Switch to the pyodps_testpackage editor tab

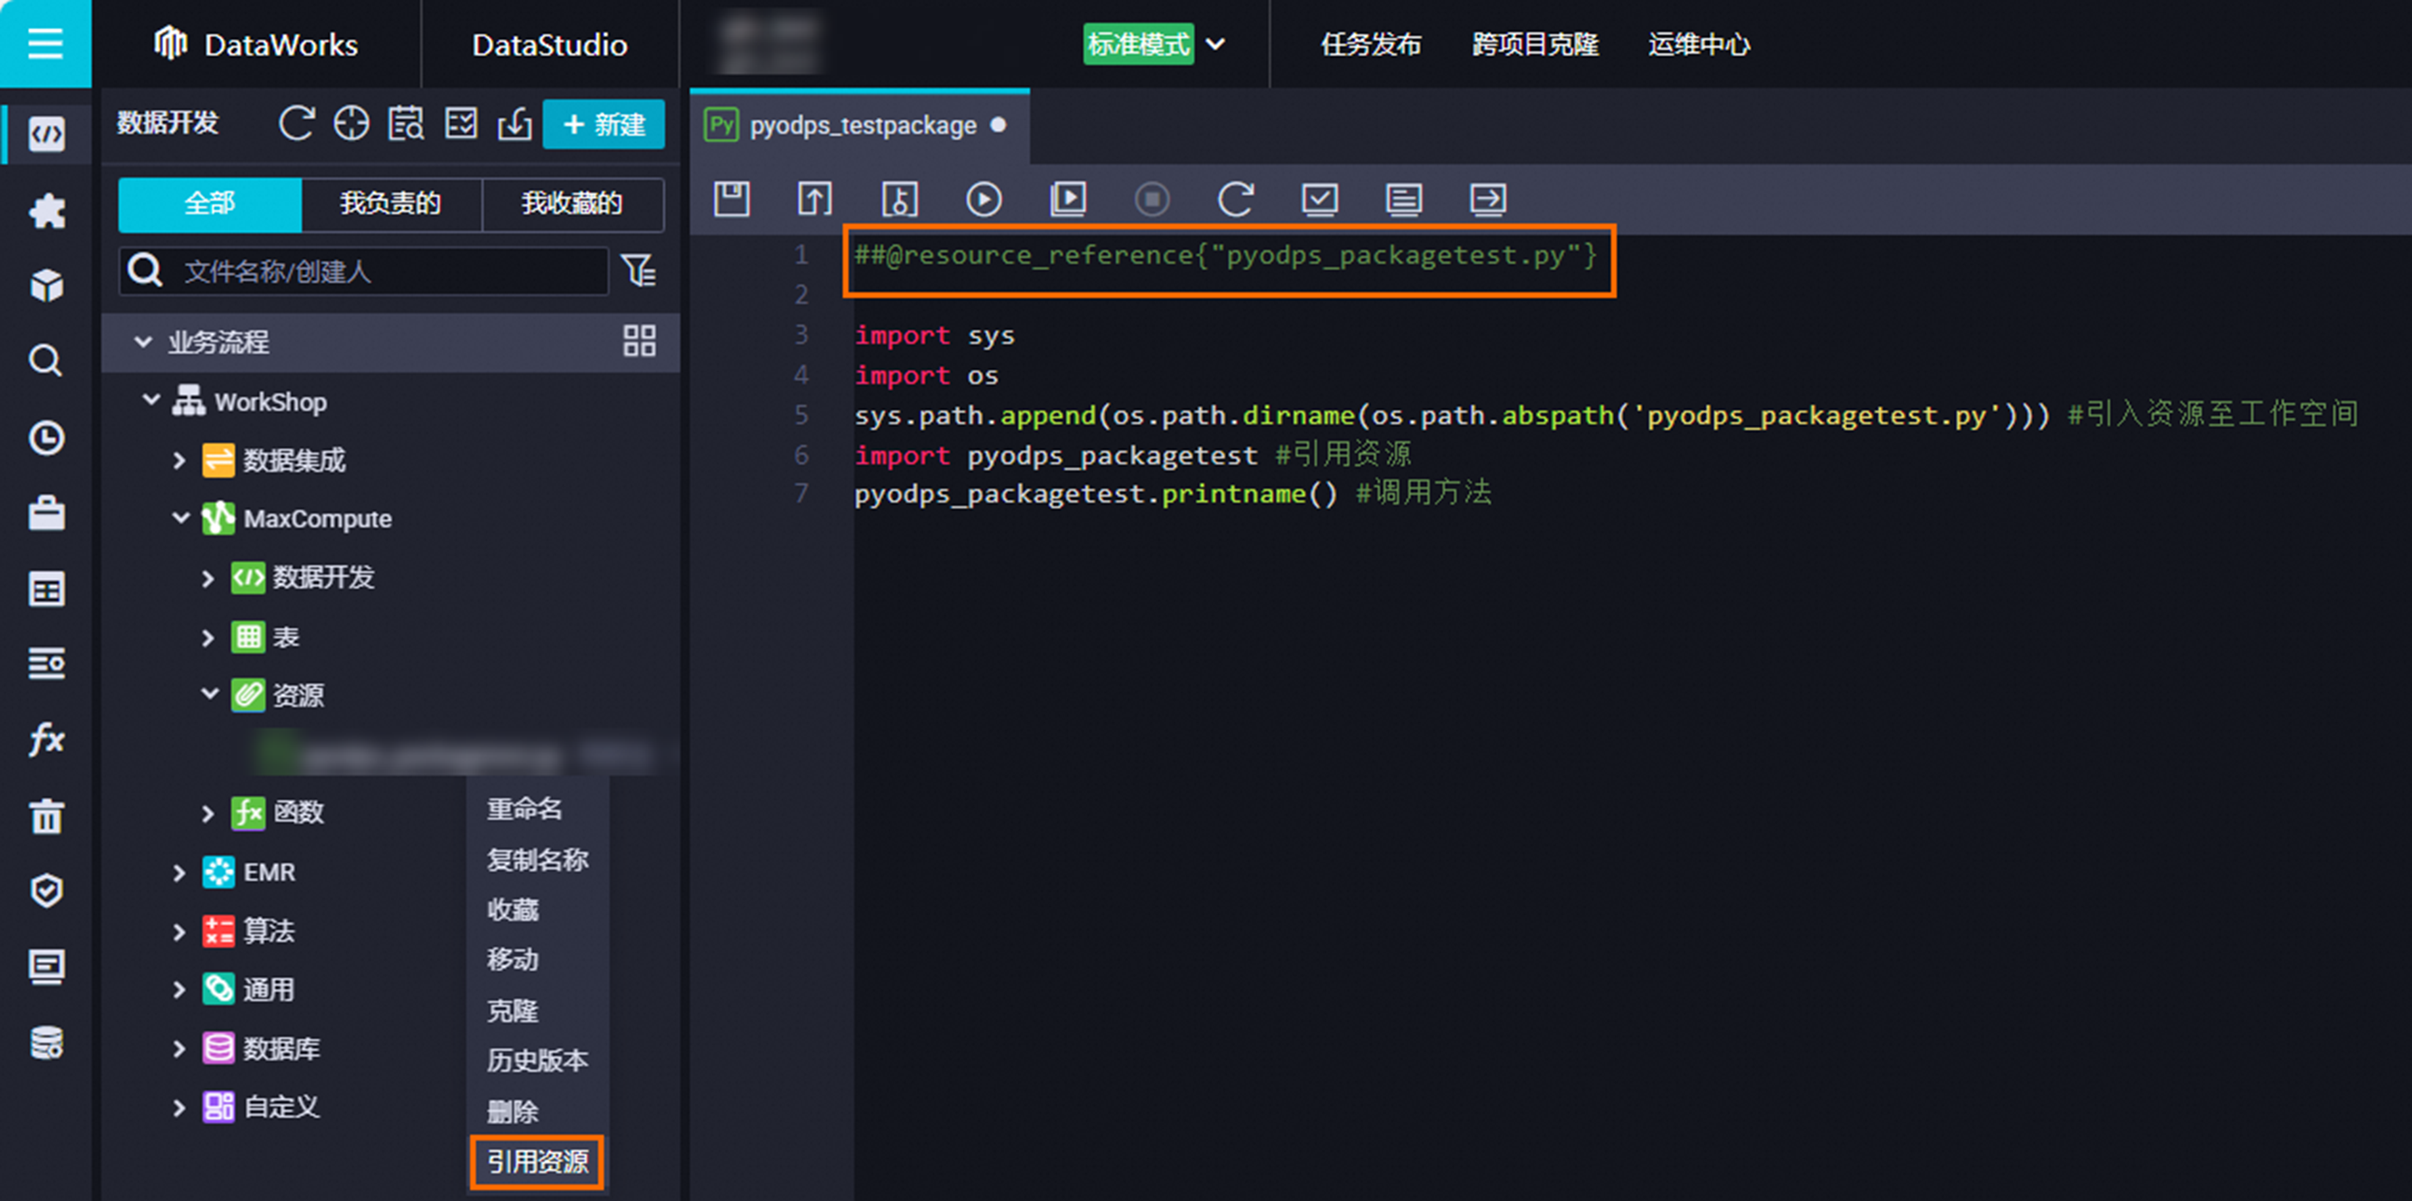(860, 125)
